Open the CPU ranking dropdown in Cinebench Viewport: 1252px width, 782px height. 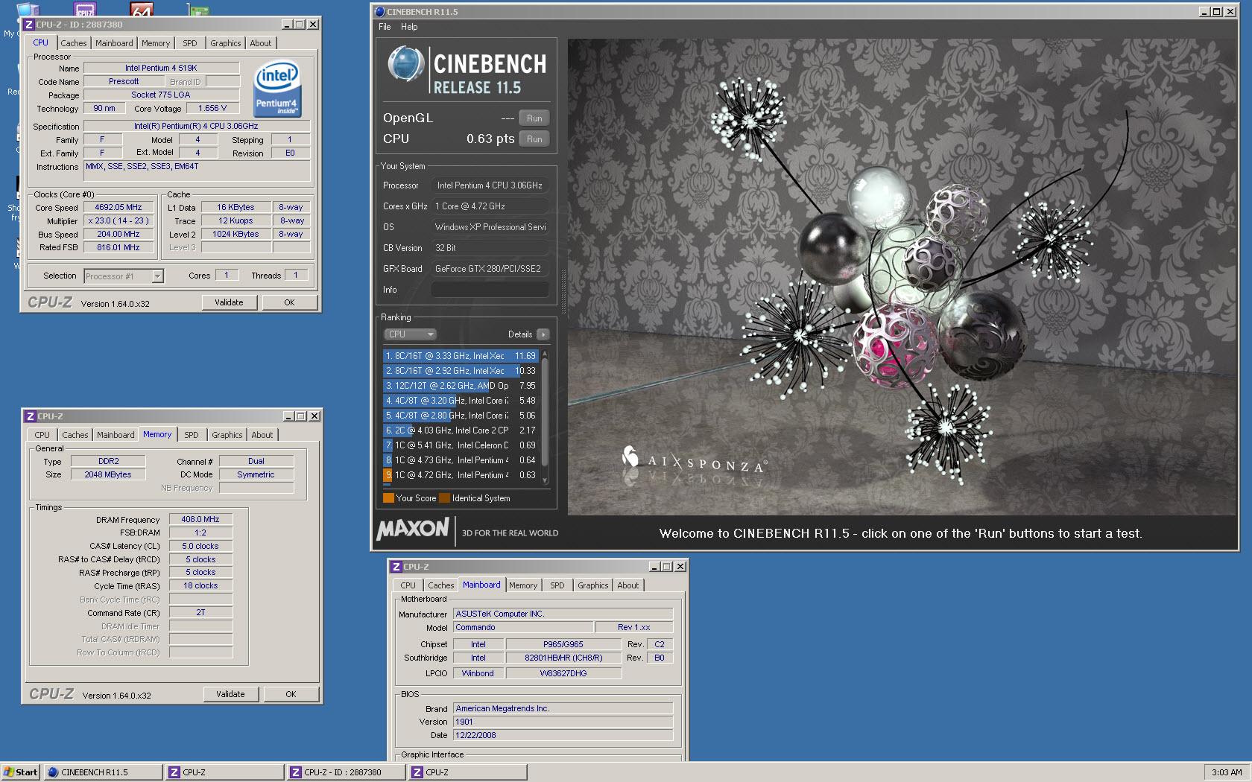point(410,334)
